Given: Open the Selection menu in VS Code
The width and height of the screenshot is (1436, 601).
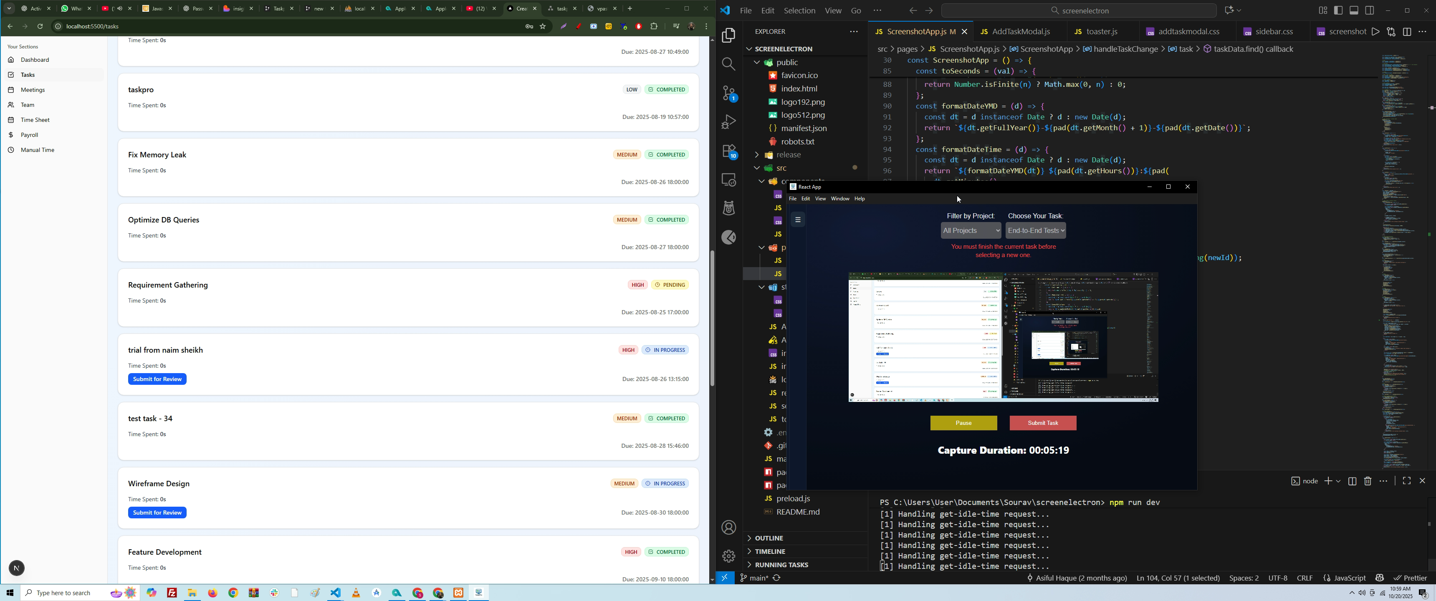Looking at the screenshot, I should click(799, 10).
